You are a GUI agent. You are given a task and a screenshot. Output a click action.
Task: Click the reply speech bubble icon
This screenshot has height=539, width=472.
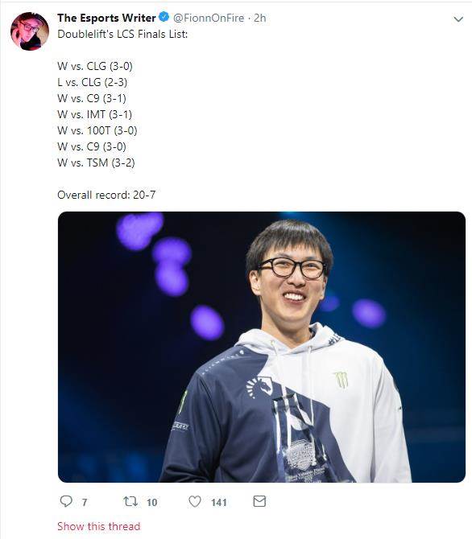click(x=66, y=501)
